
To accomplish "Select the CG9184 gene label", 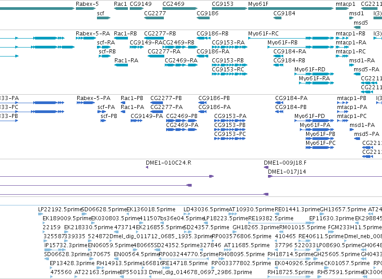I will 284,13.
